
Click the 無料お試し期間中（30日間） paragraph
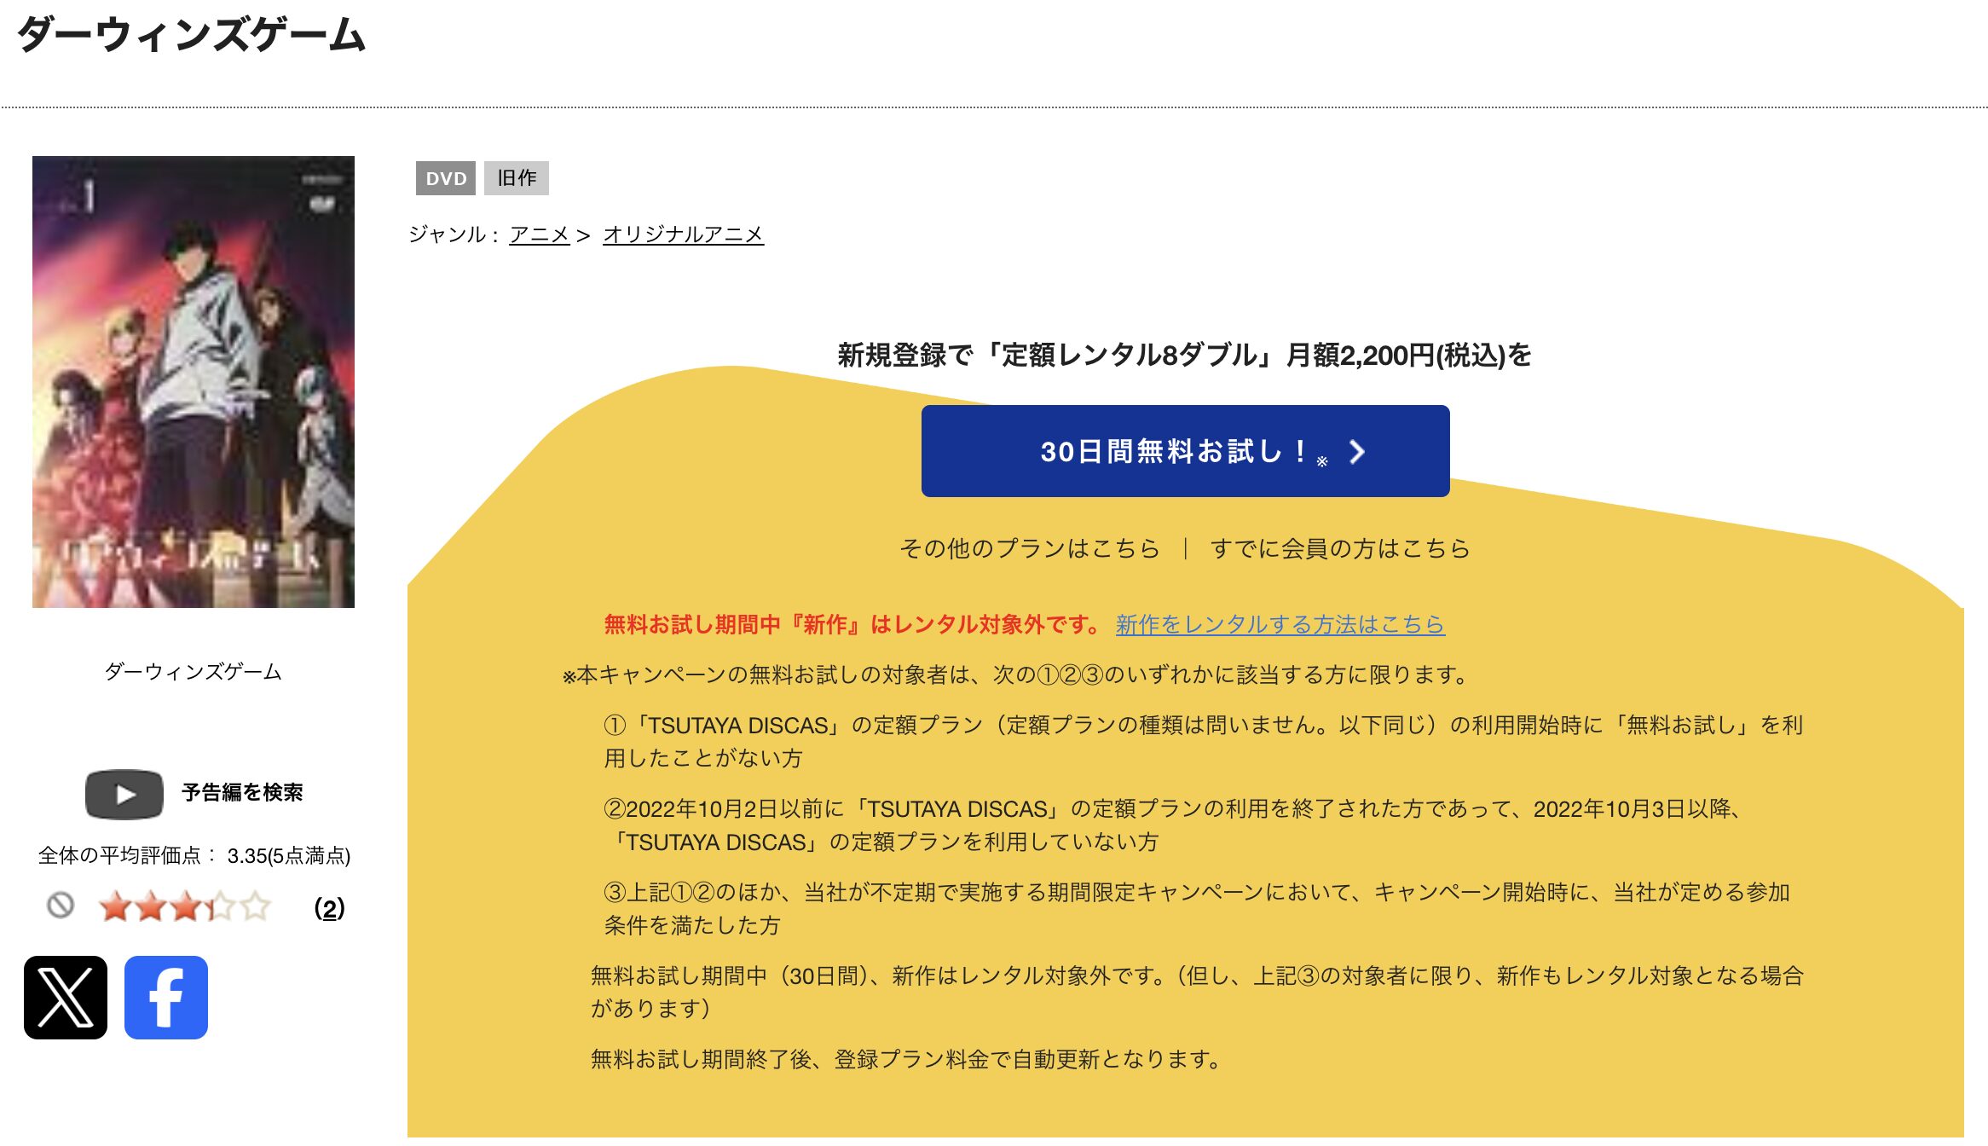pos(1197,992)
